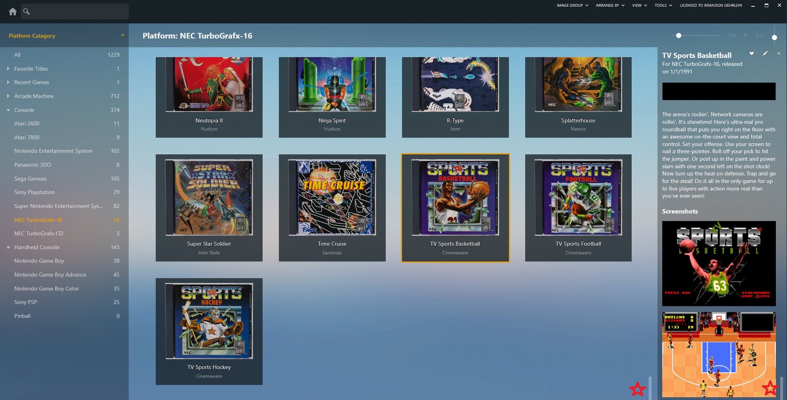Open the Arrange By menu
The width and height of the screenshot is (787, 400).
point(610,6)
